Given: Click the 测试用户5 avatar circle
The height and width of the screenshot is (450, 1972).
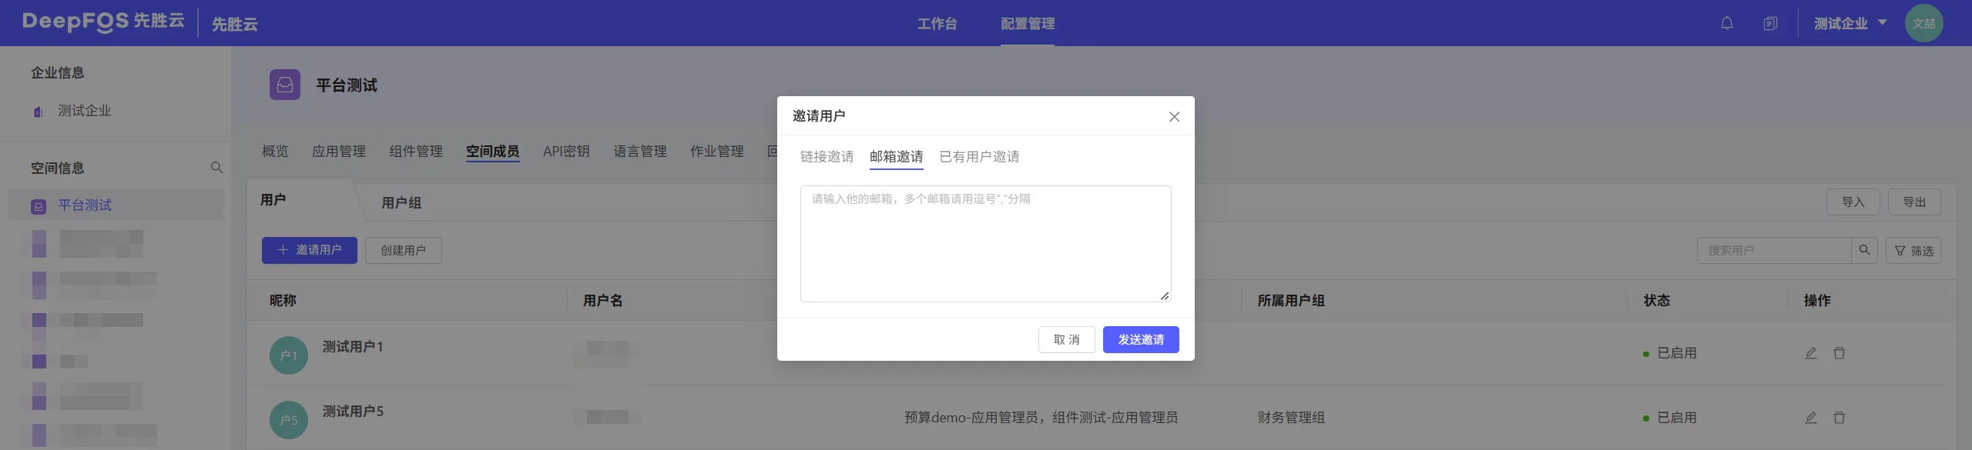Looking at the screenshot, I should (x=289, y=420).
